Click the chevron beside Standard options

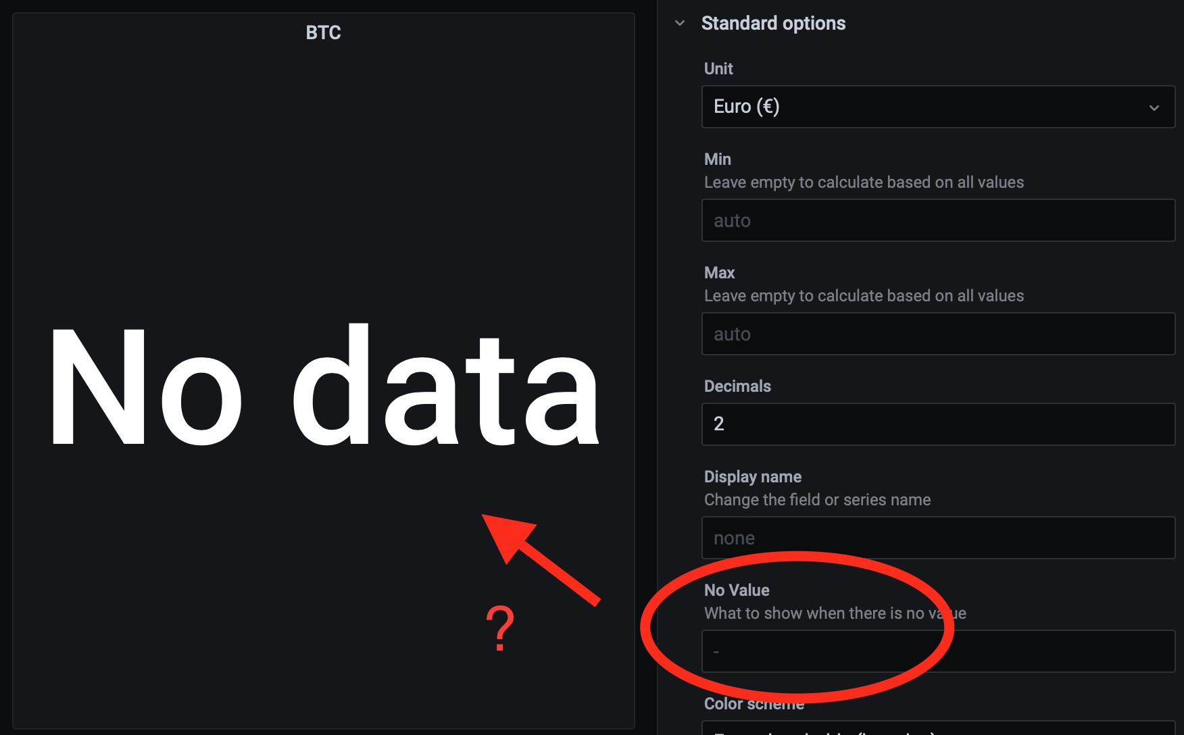pos(679,22)
